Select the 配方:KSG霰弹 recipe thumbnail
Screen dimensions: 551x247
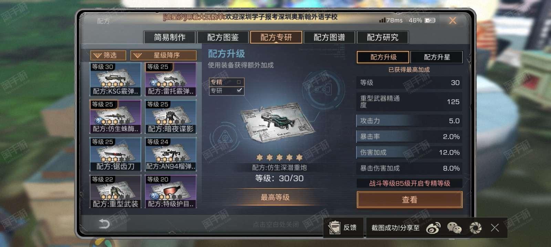point(115,79)
